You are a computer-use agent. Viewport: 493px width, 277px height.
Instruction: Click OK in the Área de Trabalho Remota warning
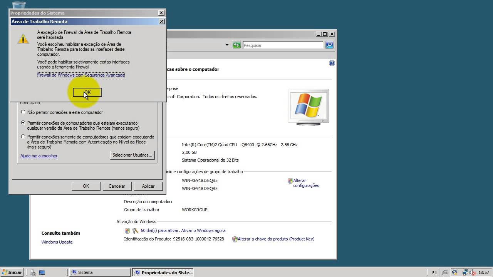point(87,92)
